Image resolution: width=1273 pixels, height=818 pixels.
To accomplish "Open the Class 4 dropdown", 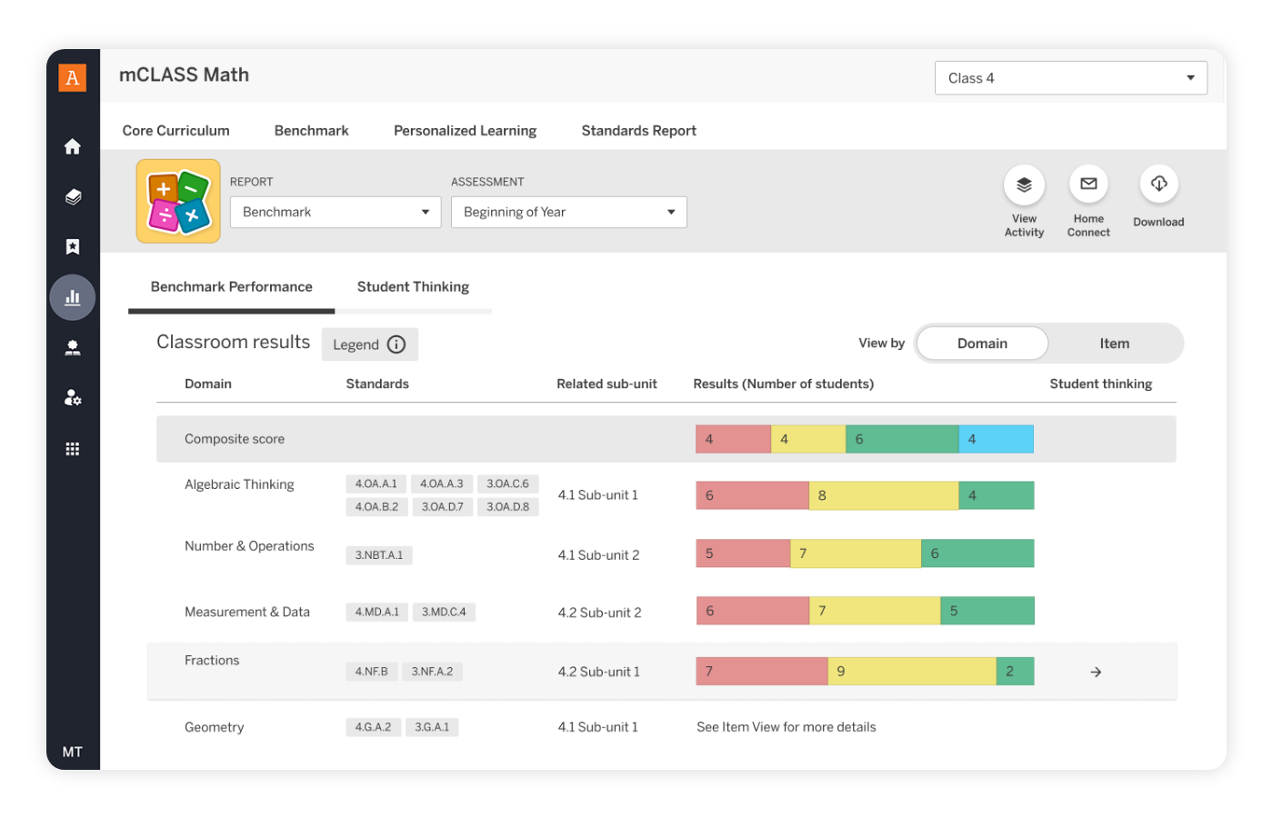I will click(x=1070, y=78).
